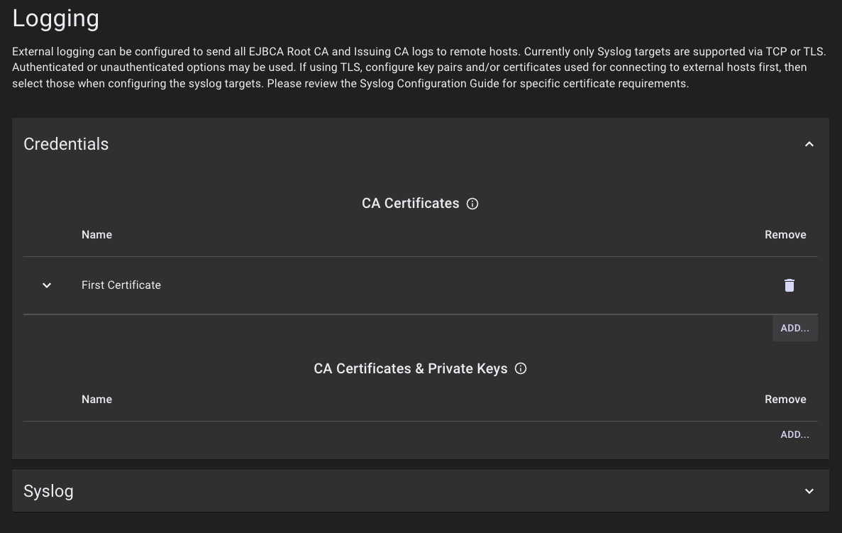This screenshot has height=533, width=842.
Task: Click the CA Certificates heading text
Action: coord(410,204)
